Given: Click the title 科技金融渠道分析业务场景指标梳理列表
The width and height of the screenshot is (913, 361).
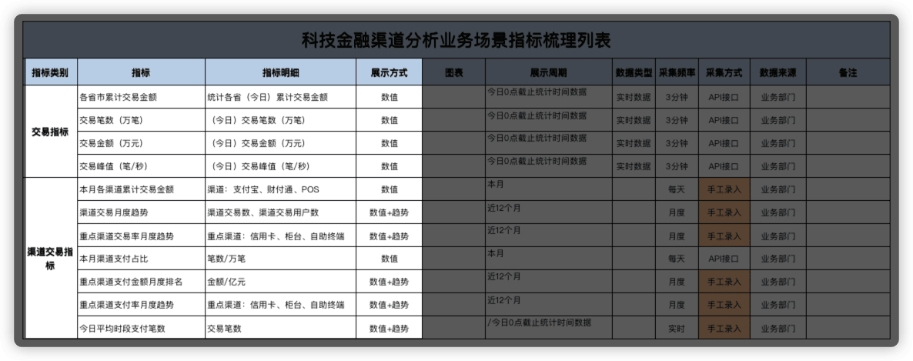Looking at the screenshot, I should coord(456,41).
